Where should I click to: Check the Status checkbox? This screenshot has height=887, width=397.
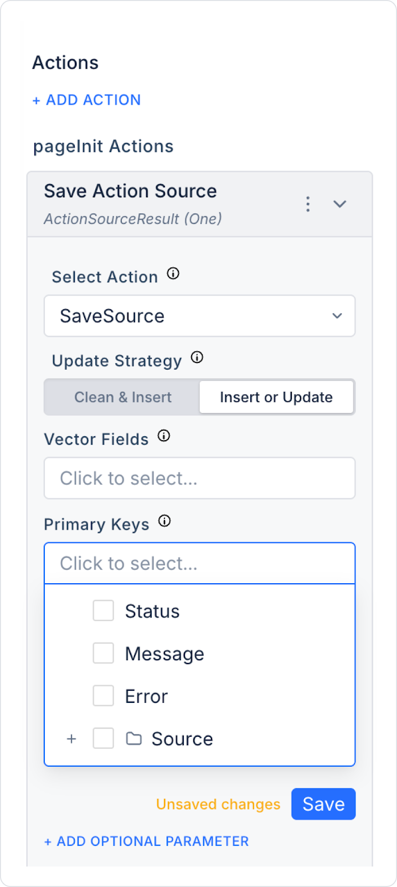point(104,610)
